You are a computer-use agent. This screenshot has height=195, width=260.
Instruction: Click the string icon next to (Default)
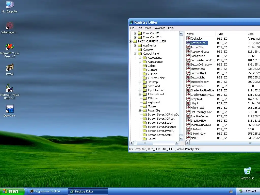coord(188,39)
